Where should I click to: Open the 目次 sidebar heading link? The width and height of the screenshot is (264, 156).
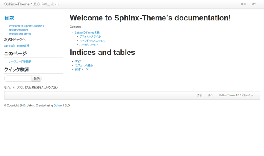click(x=9, y=18)
